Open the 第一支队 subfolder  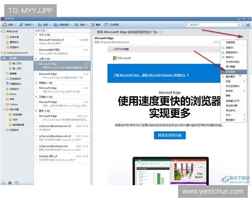[15, 69]
